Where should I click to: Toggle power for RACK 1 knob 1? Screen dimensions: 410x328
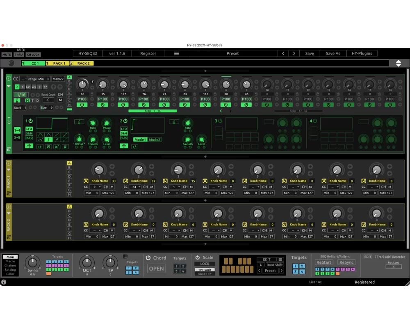pyautogui.click(x=86, y=181)
